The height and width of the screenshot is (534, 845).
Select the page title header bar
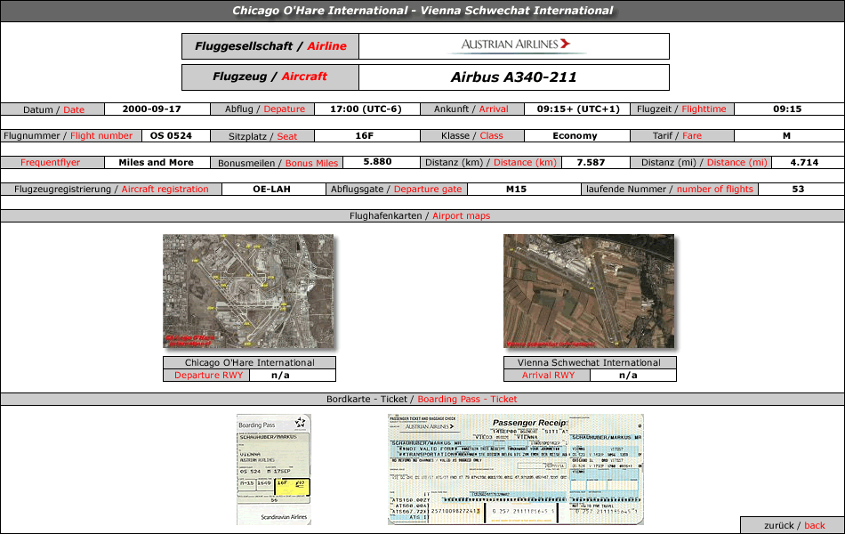(x=422, y=11)
